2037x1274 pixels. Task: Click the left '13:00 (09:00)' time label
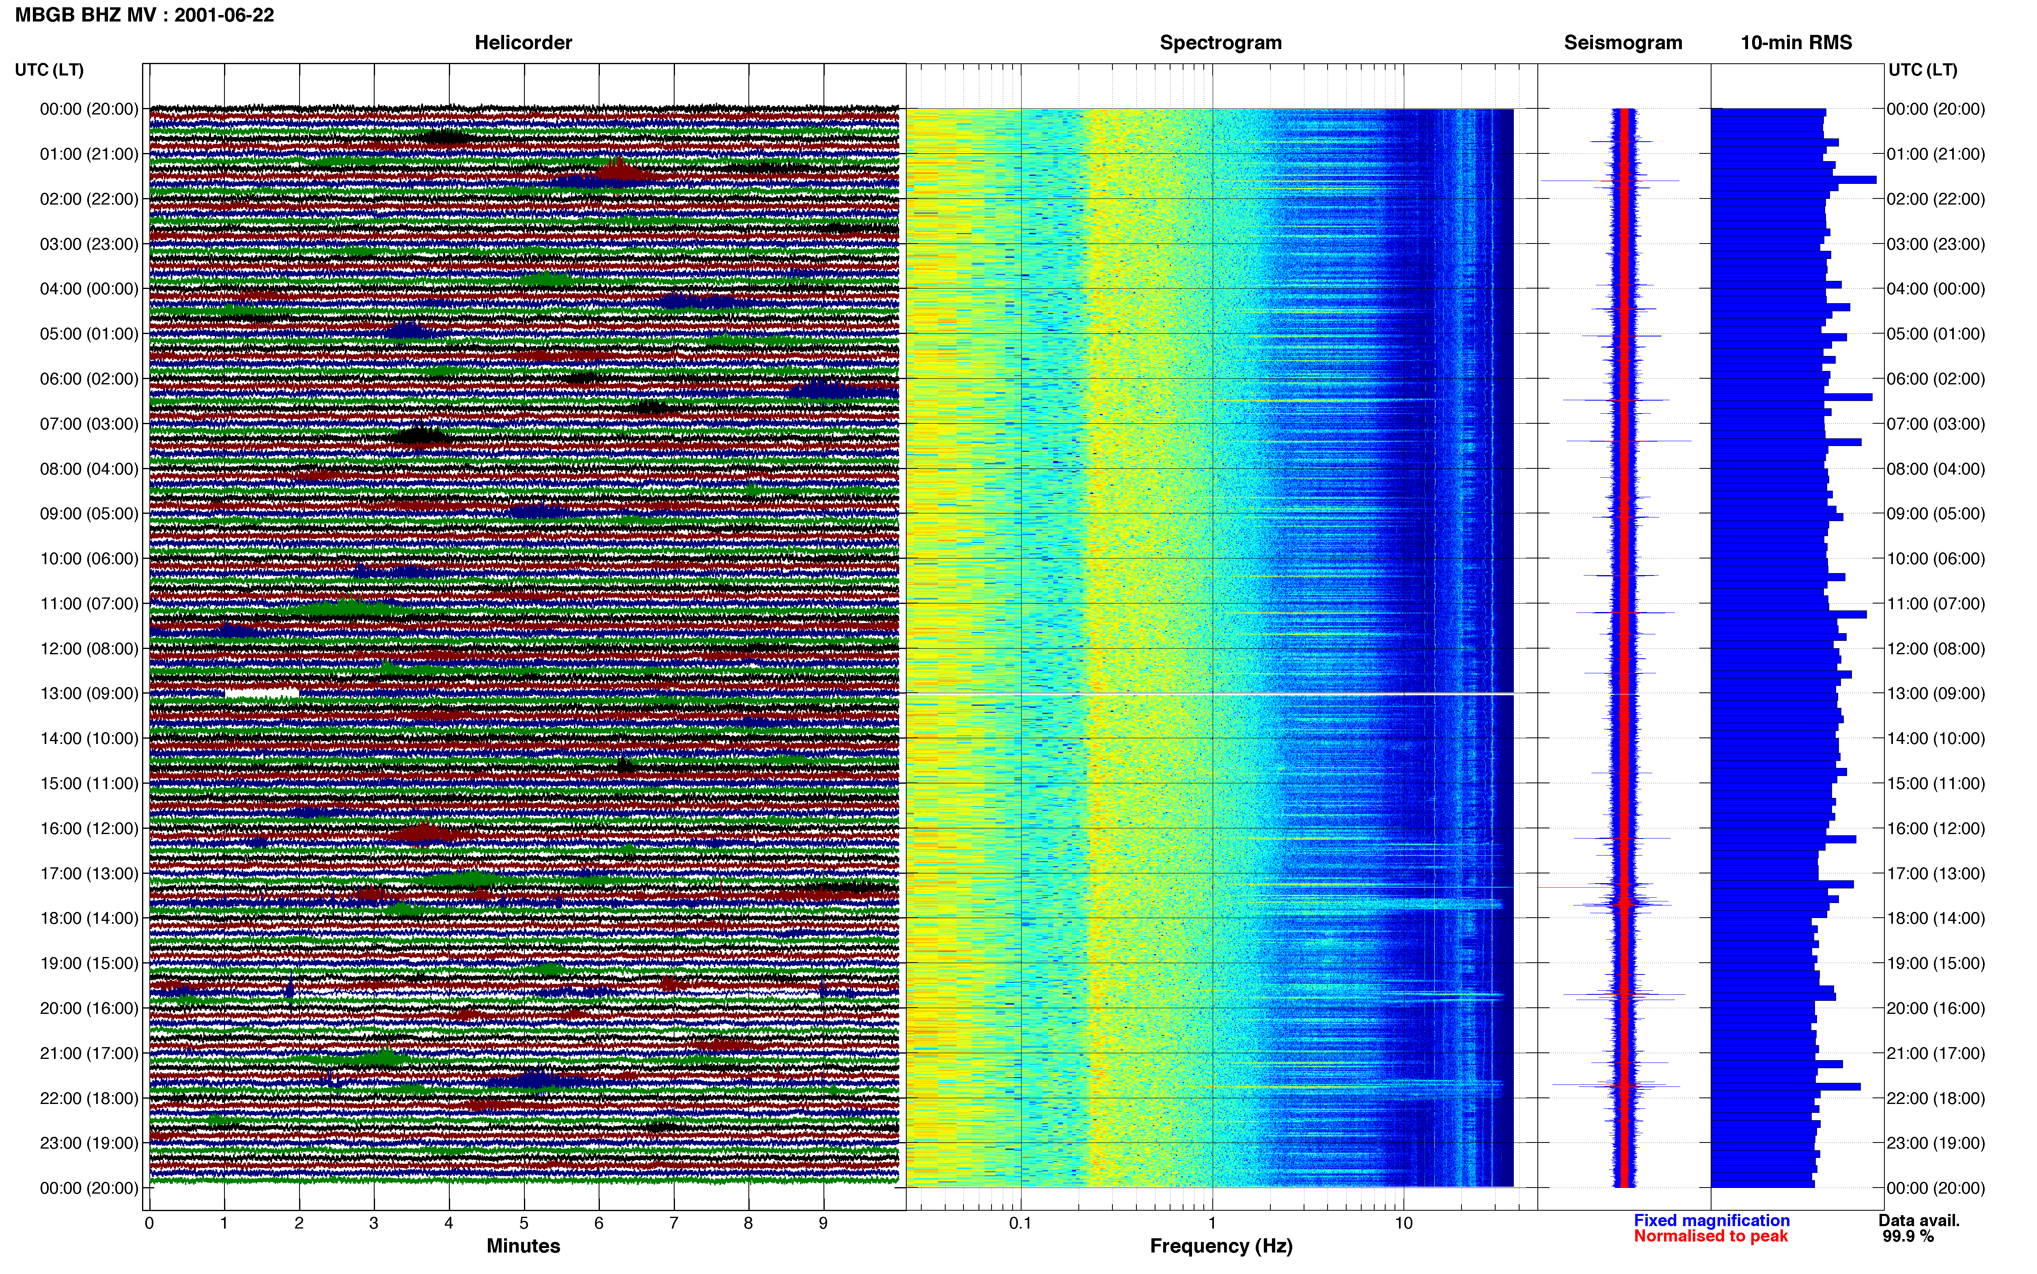(x=89, y=694)
